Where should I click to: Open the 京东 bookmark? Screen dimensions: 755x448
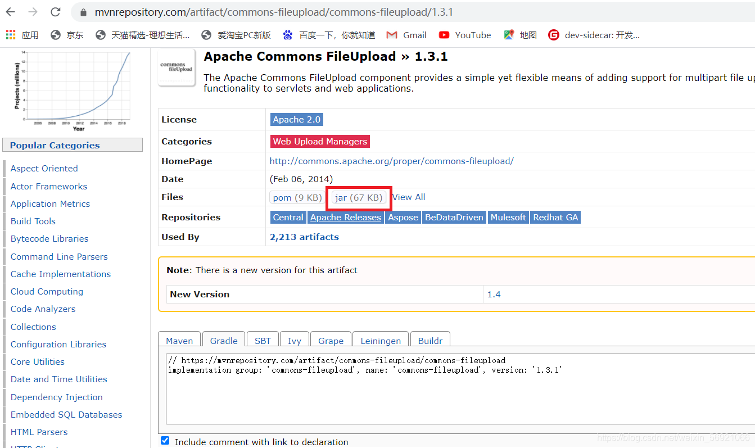(x=67, y=35)
